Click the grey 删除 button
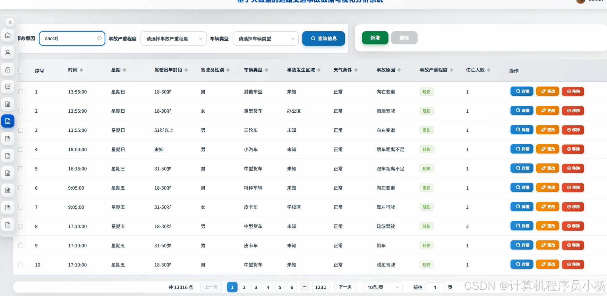Viewport: 607px width, 296px height. coord(404,38)
